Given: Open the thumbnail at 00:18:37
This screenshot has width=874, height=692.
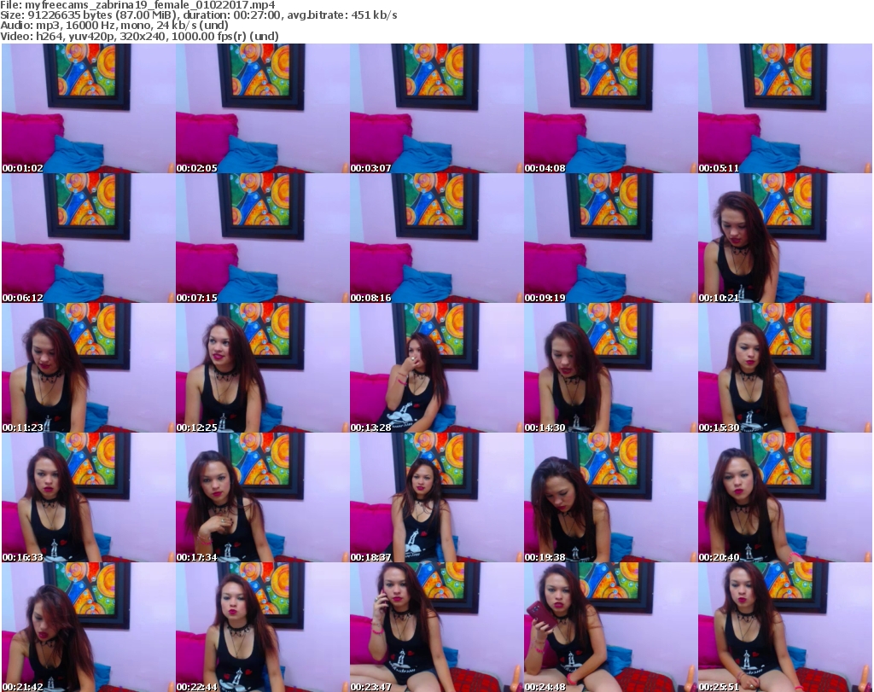Looking at the screenshot, I should [x=436, y=498].
